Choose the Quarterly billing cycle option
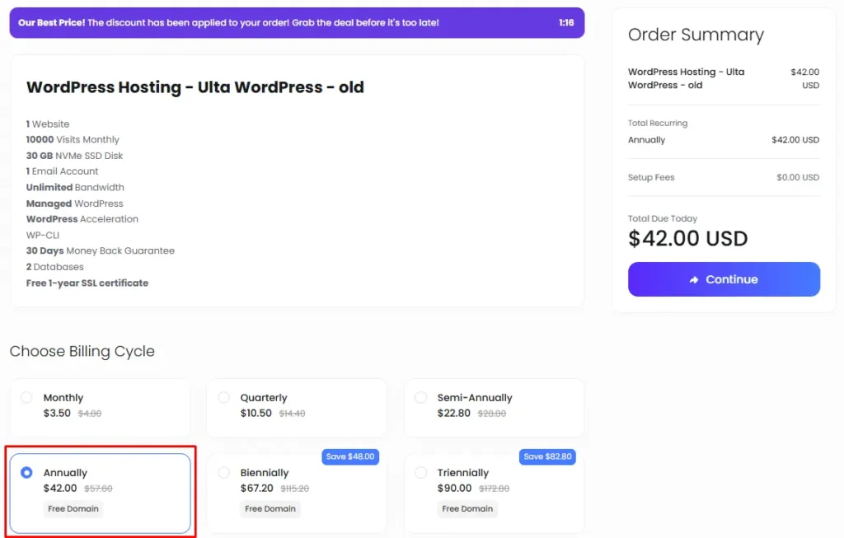 click(x=224, y=398)
